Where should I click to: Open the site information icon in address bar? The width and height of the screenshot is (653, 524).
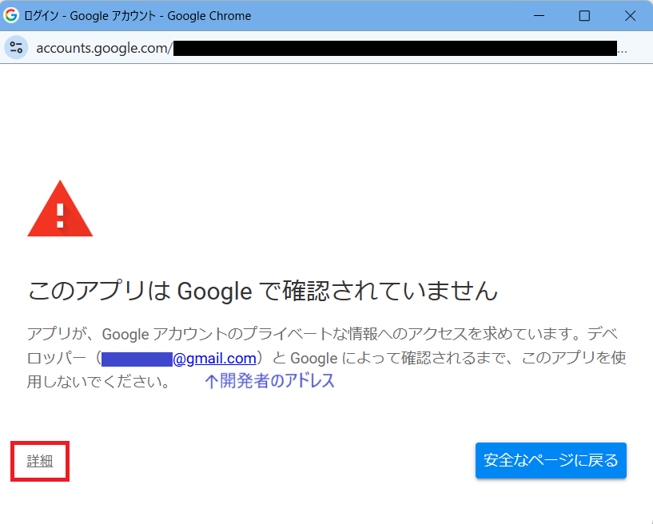[x=16, y=48]
